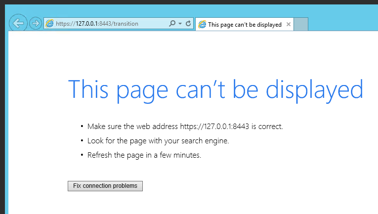Viewport: 378px width, 214px height.
Task: Open a new tab with the blank tab button
Action: coord(301,24)
